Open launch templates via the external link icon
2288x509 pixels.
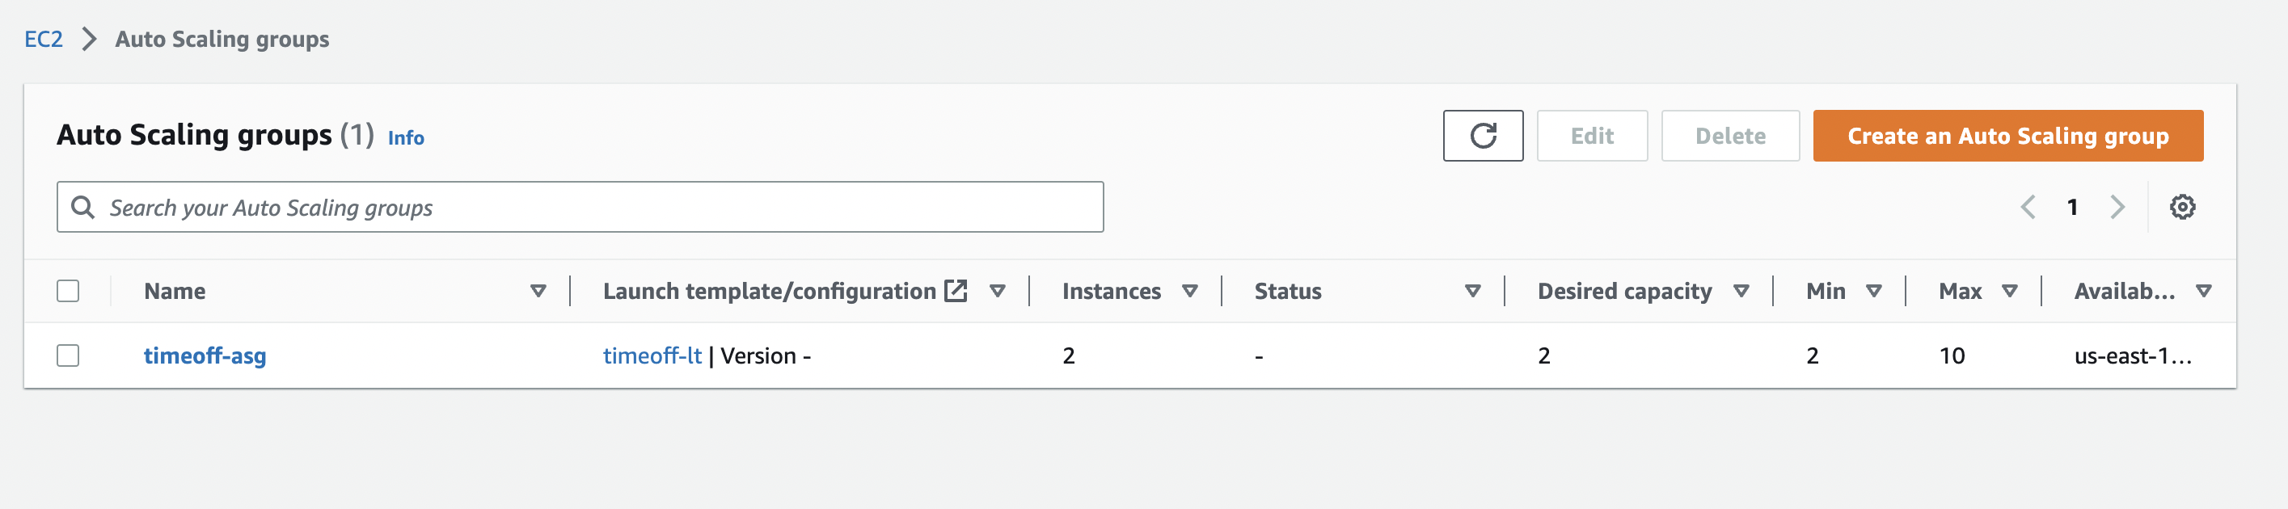(x=953, y=289)
